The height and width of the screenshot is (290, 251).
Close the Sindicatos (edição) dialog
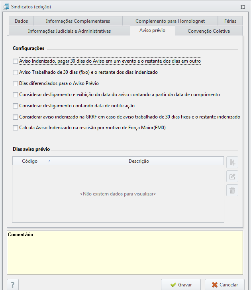coord(243,7)
